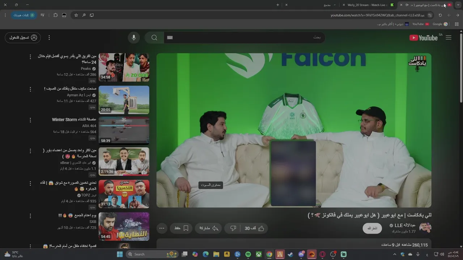Click the taskbar Search box
The image size is (463, 260).
[152, 254]
